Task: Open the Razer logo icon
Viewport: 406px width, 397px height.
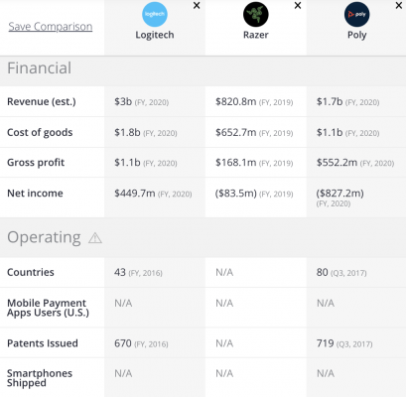Action: [x=256, y=14]
